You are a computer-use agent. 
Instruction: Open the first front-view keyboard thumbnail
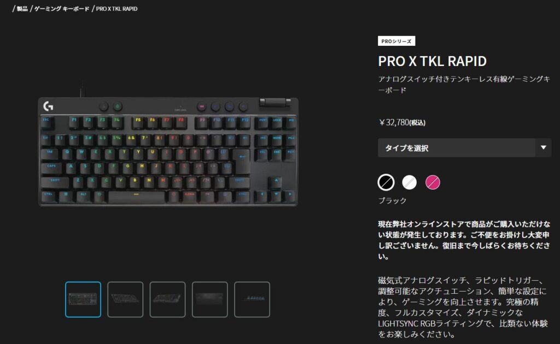(83, 299)
